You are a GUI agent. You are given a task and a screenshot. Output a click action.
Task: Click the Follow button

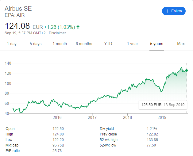(x=174, y=11)
